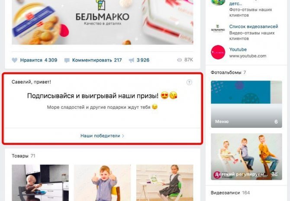The width and height of the screenshot is (290, 201).
Task: Open product photo of girl at desk
Action: pyautogui.click(x=165, y=183)
